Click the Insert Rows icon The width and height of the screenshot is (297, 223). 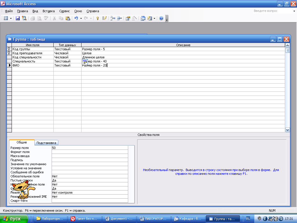[113, 18]
